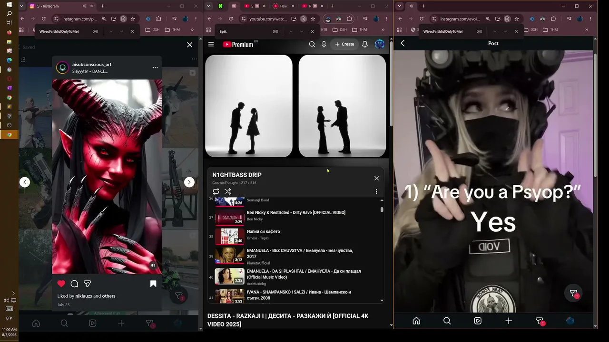Open site info for instagram.com/avoi… in right window
Screen dimensions: 609x342
pyautogui.click(x=434, y=19)
